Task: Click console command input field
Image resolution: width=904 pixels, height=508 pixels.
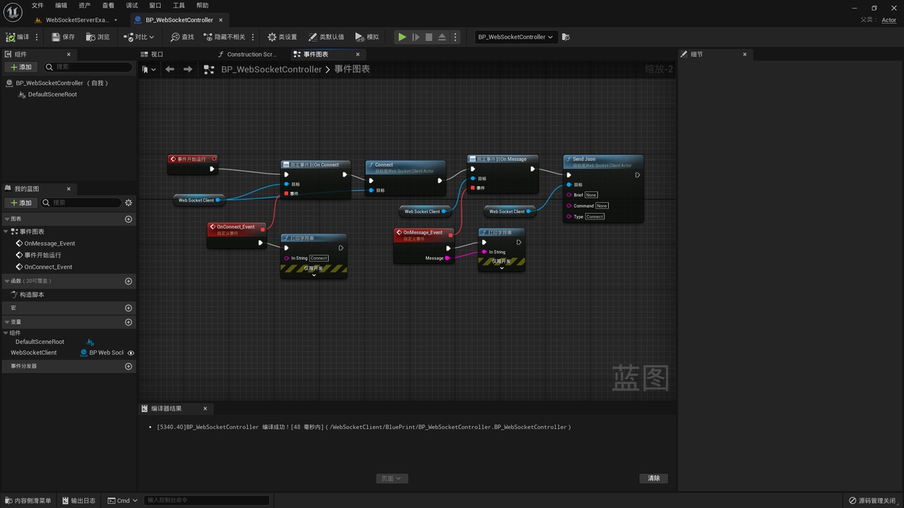Action: (x=206, y=500)
